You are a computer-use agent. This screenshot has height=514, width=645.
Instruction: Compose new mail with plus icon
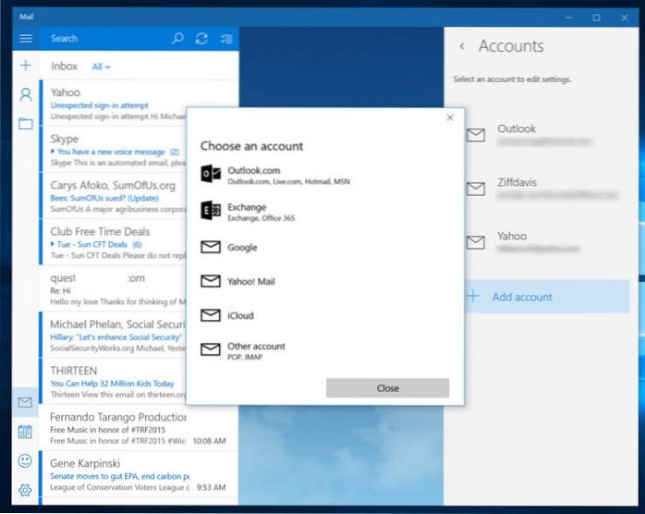pyautogui.click(x=25, y=66)
